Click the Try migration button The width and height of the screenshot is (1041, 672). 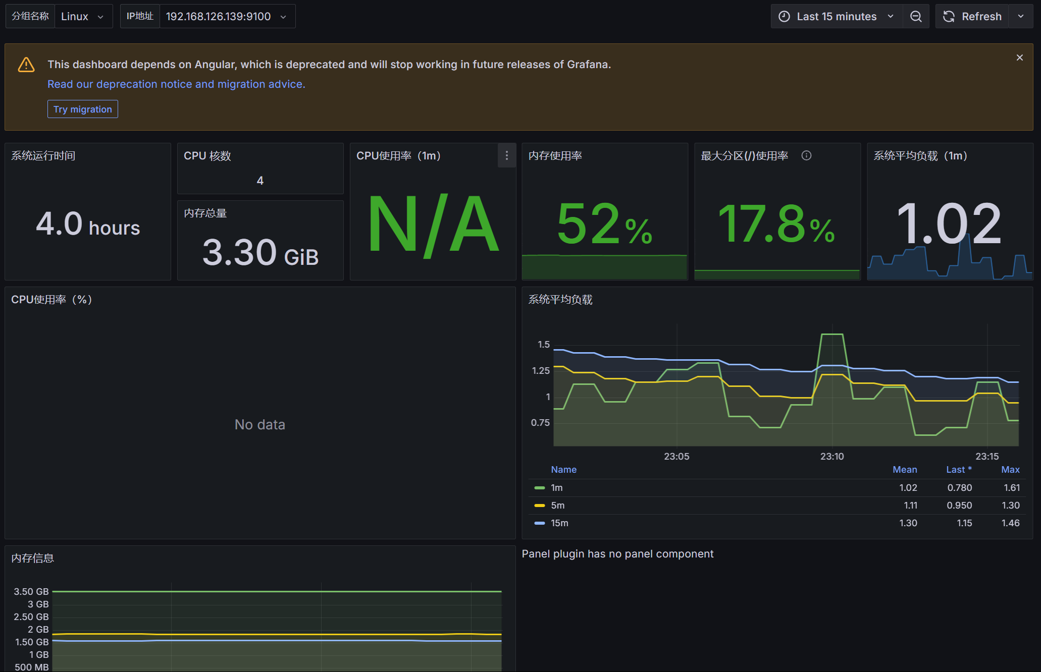(83, 109)
